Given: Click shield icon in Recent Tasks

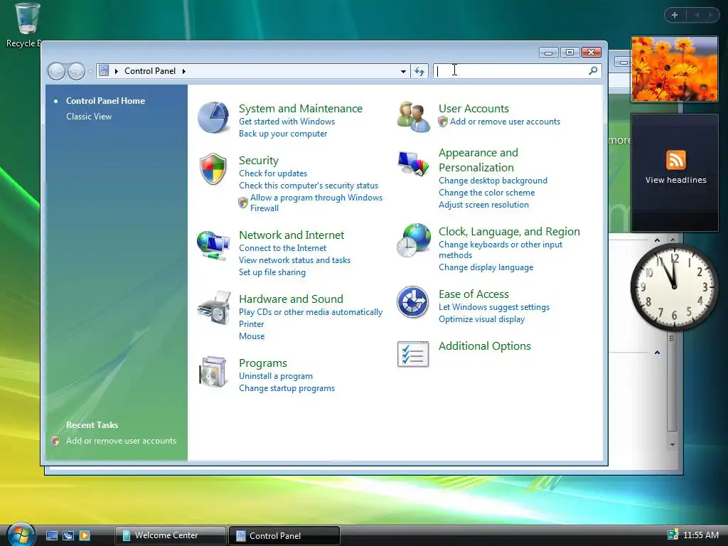Looking at the screenshot, I should coord(55,441).
